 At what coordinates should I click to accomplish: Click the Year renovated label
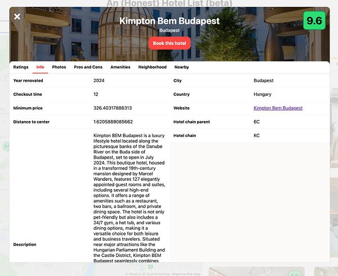click(28, 81)
